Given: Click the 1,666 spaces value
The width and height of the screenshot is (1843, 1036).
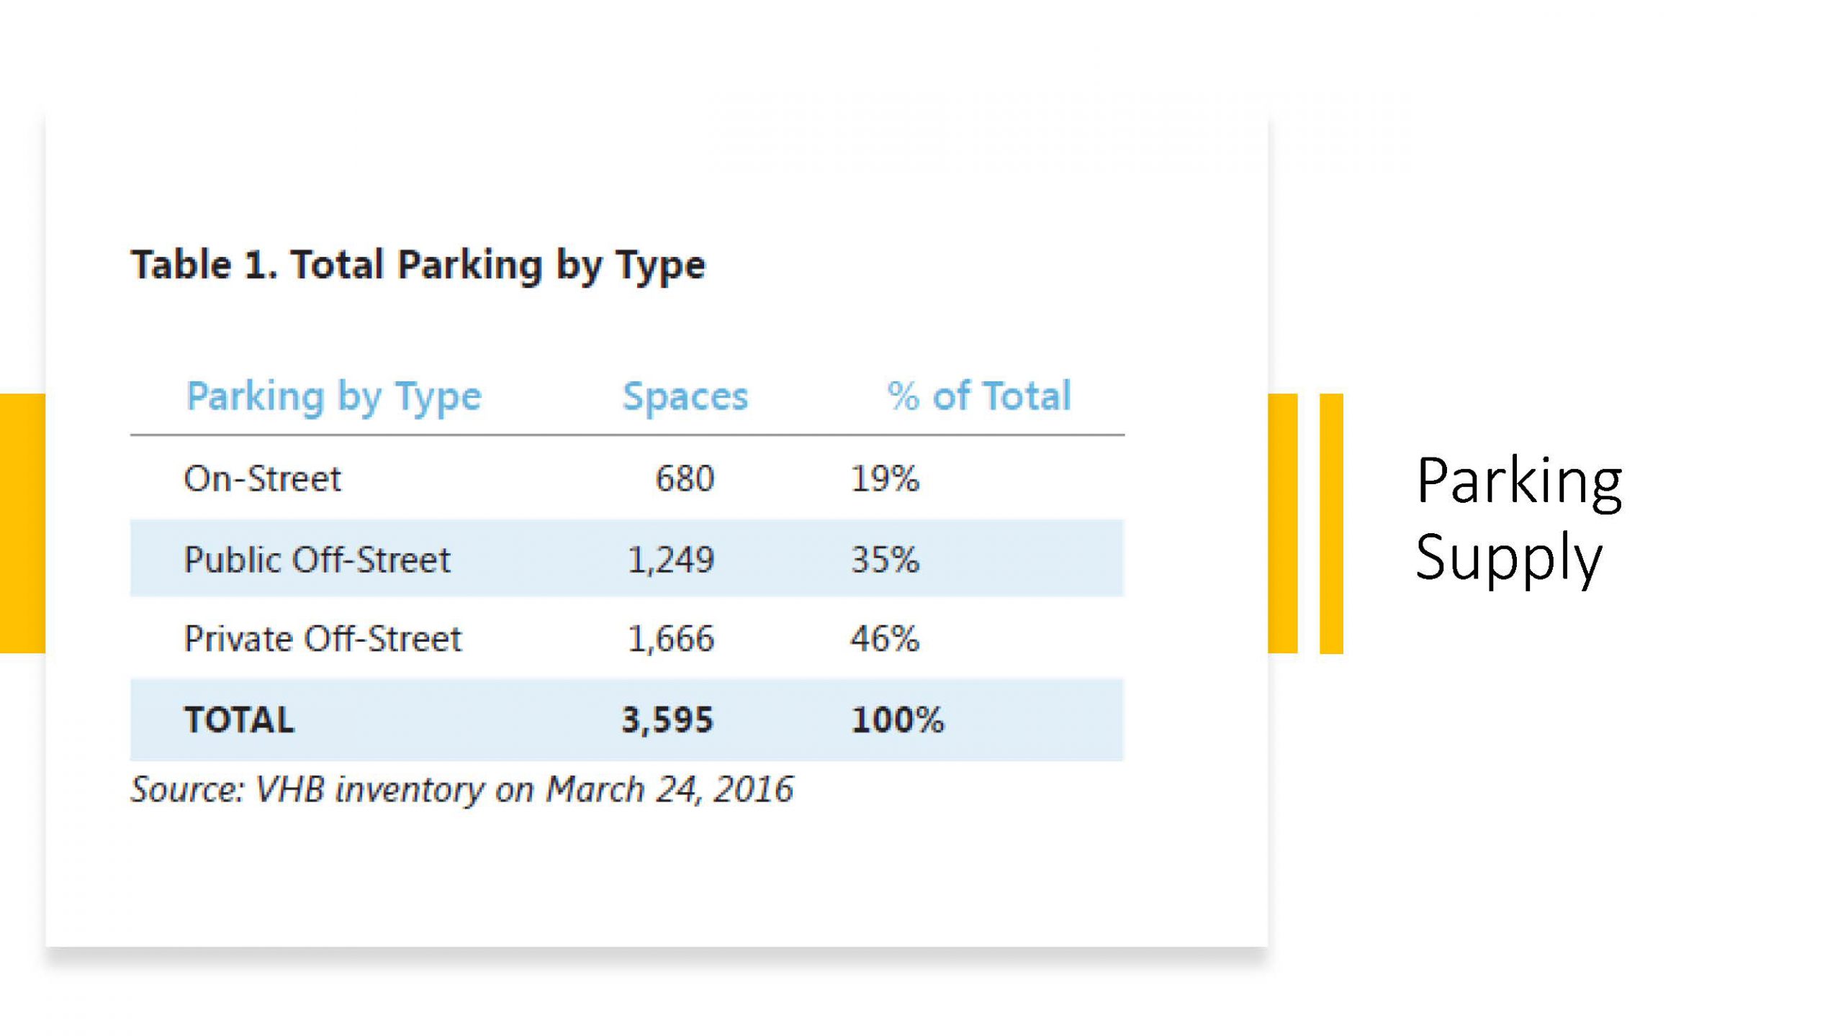Looking at the screenshot, I should pos(670,639).
